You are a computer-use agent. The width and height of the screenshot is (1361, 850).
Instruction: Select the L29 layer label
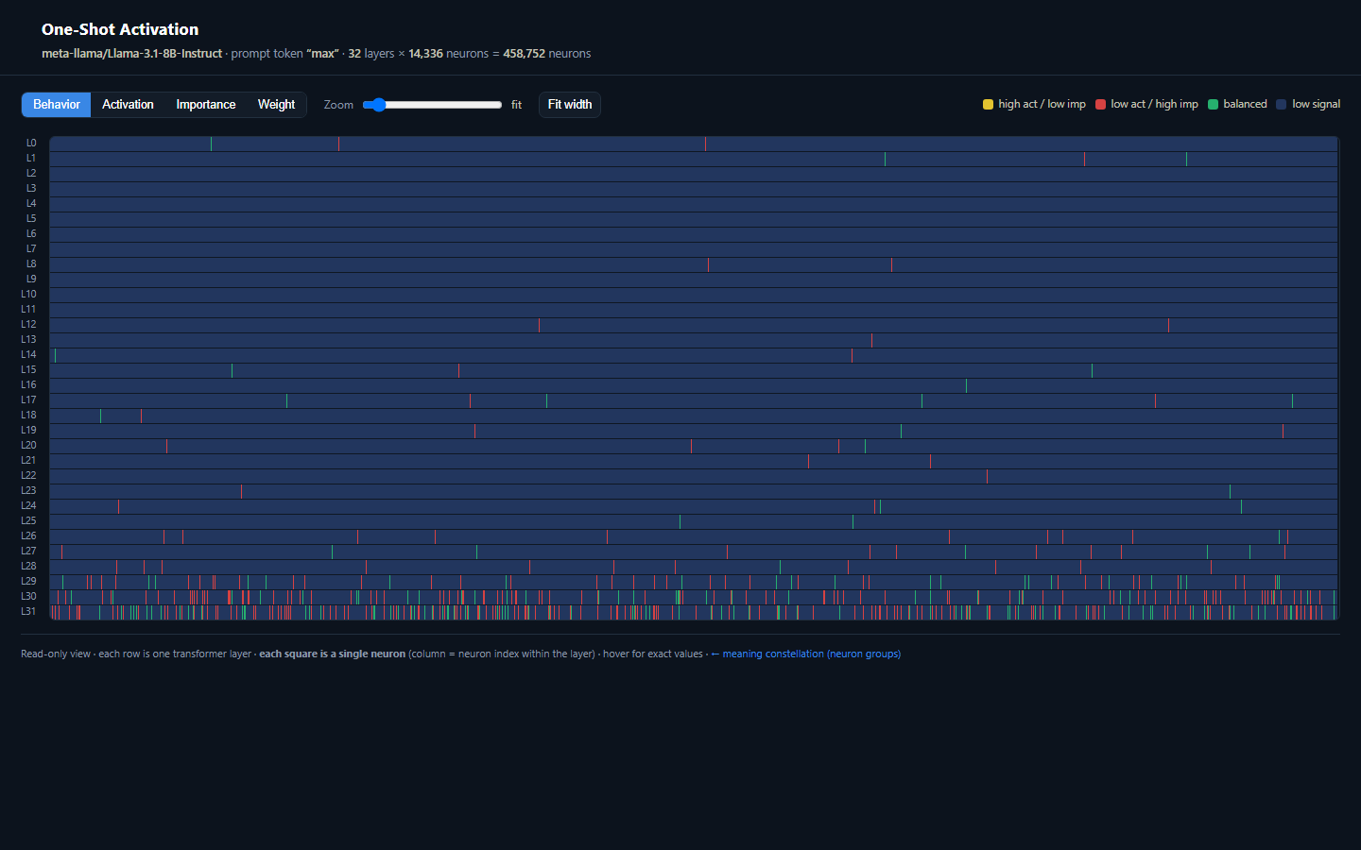(x=28, y=582)
